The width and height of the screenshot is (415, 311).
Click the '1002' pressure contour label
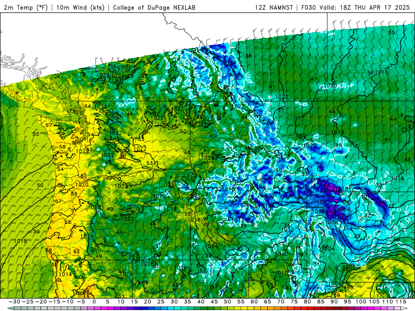tap(349, 267)
